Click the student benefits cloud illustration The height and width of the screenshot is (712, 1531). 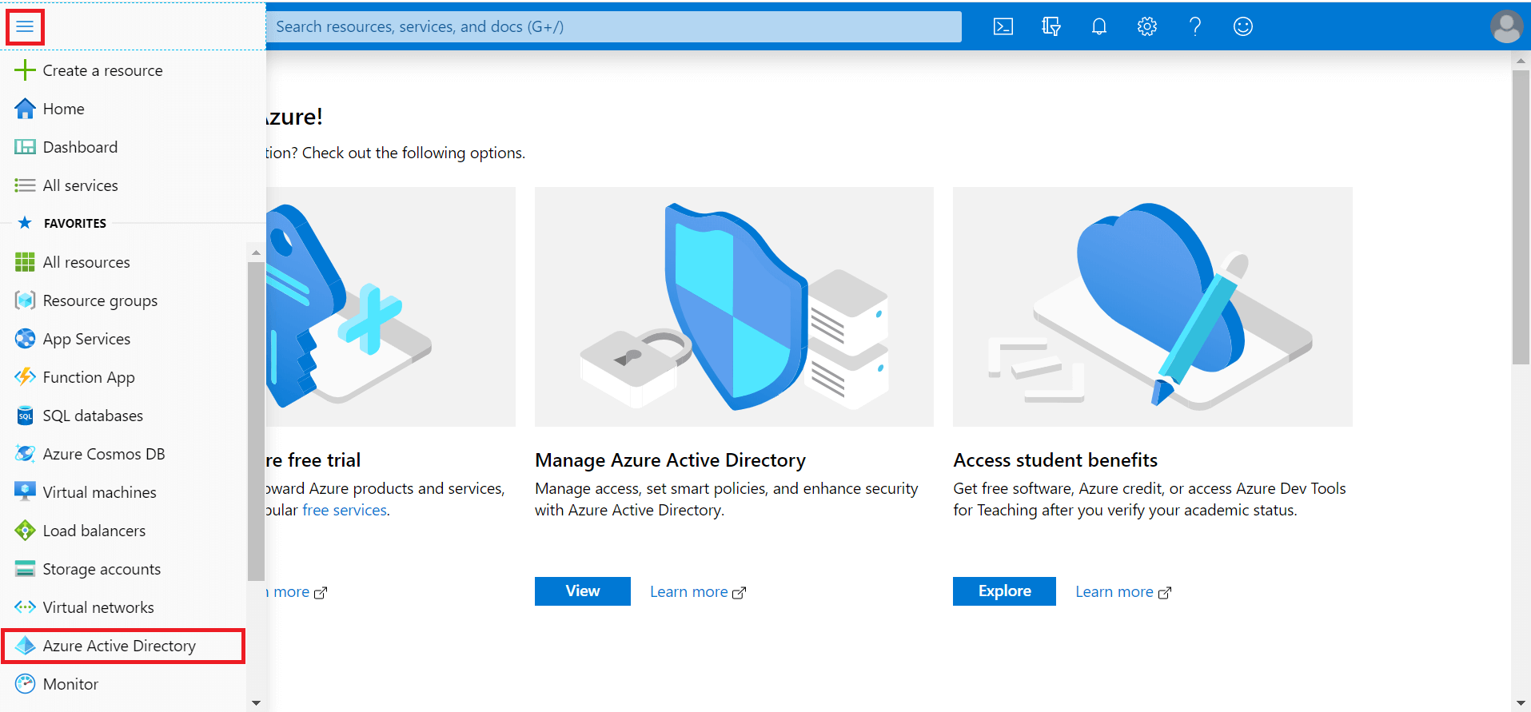(x=1153, y=307)
